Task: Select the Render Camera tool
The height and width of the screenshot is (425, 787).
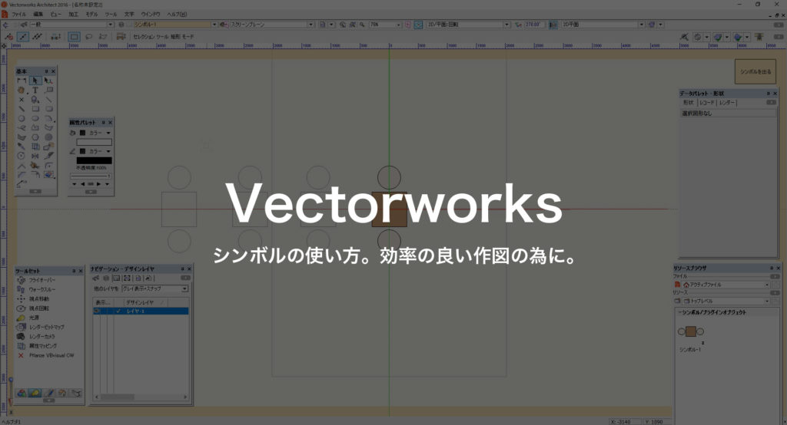Action: (36, 336)
